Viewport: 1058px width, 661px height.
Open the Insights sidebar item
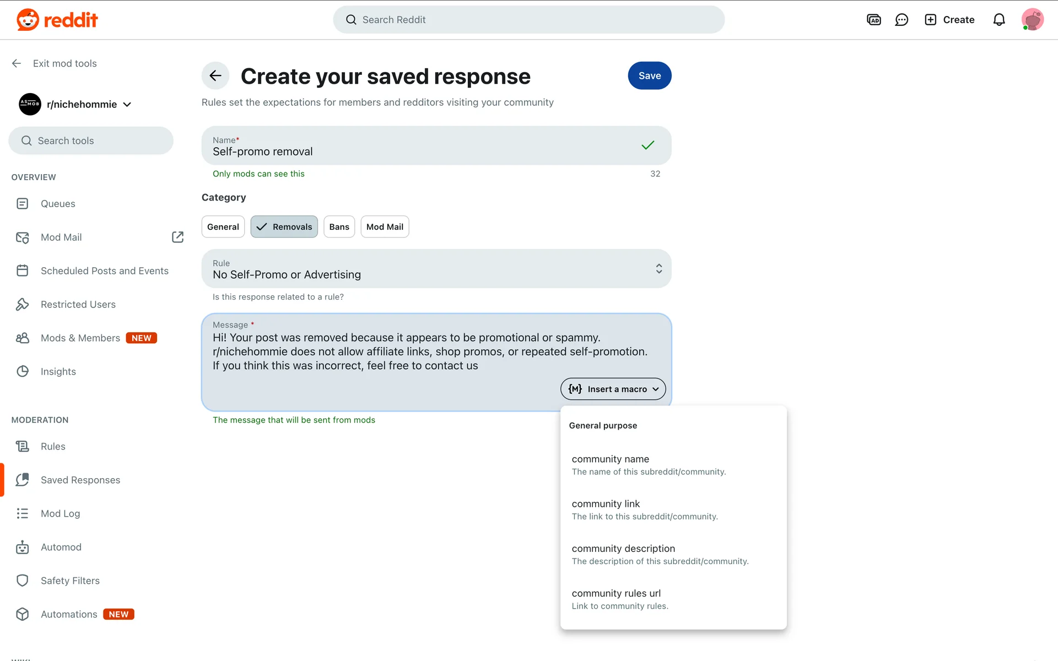pyautogui.click(x=58, y=371)
